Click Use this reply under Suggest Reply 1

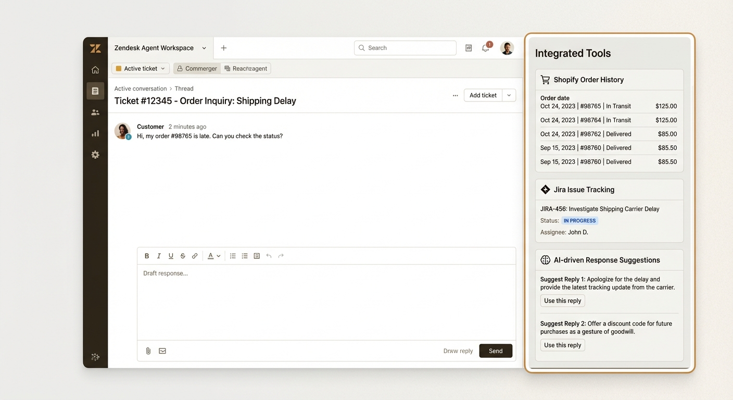point(562,301)
